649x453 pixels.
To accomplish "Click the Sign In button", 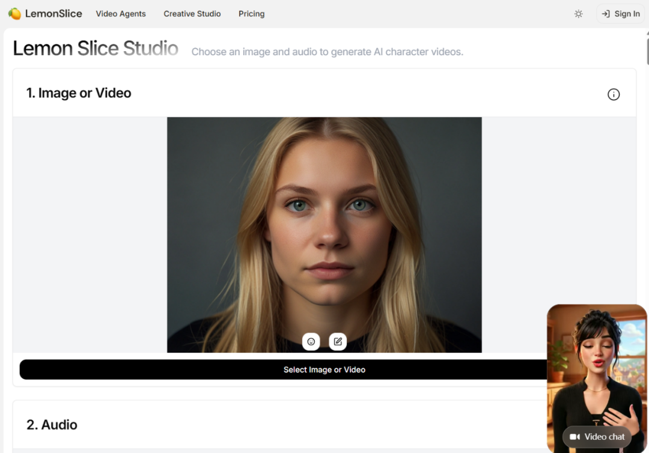I will click(627, 14).
